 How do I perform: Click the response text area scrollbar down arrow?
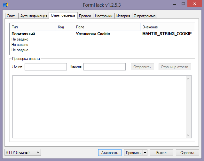(189, 135)
